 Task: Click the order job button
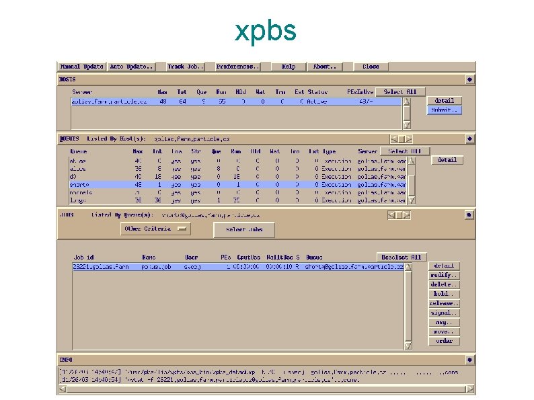(444, 341)
